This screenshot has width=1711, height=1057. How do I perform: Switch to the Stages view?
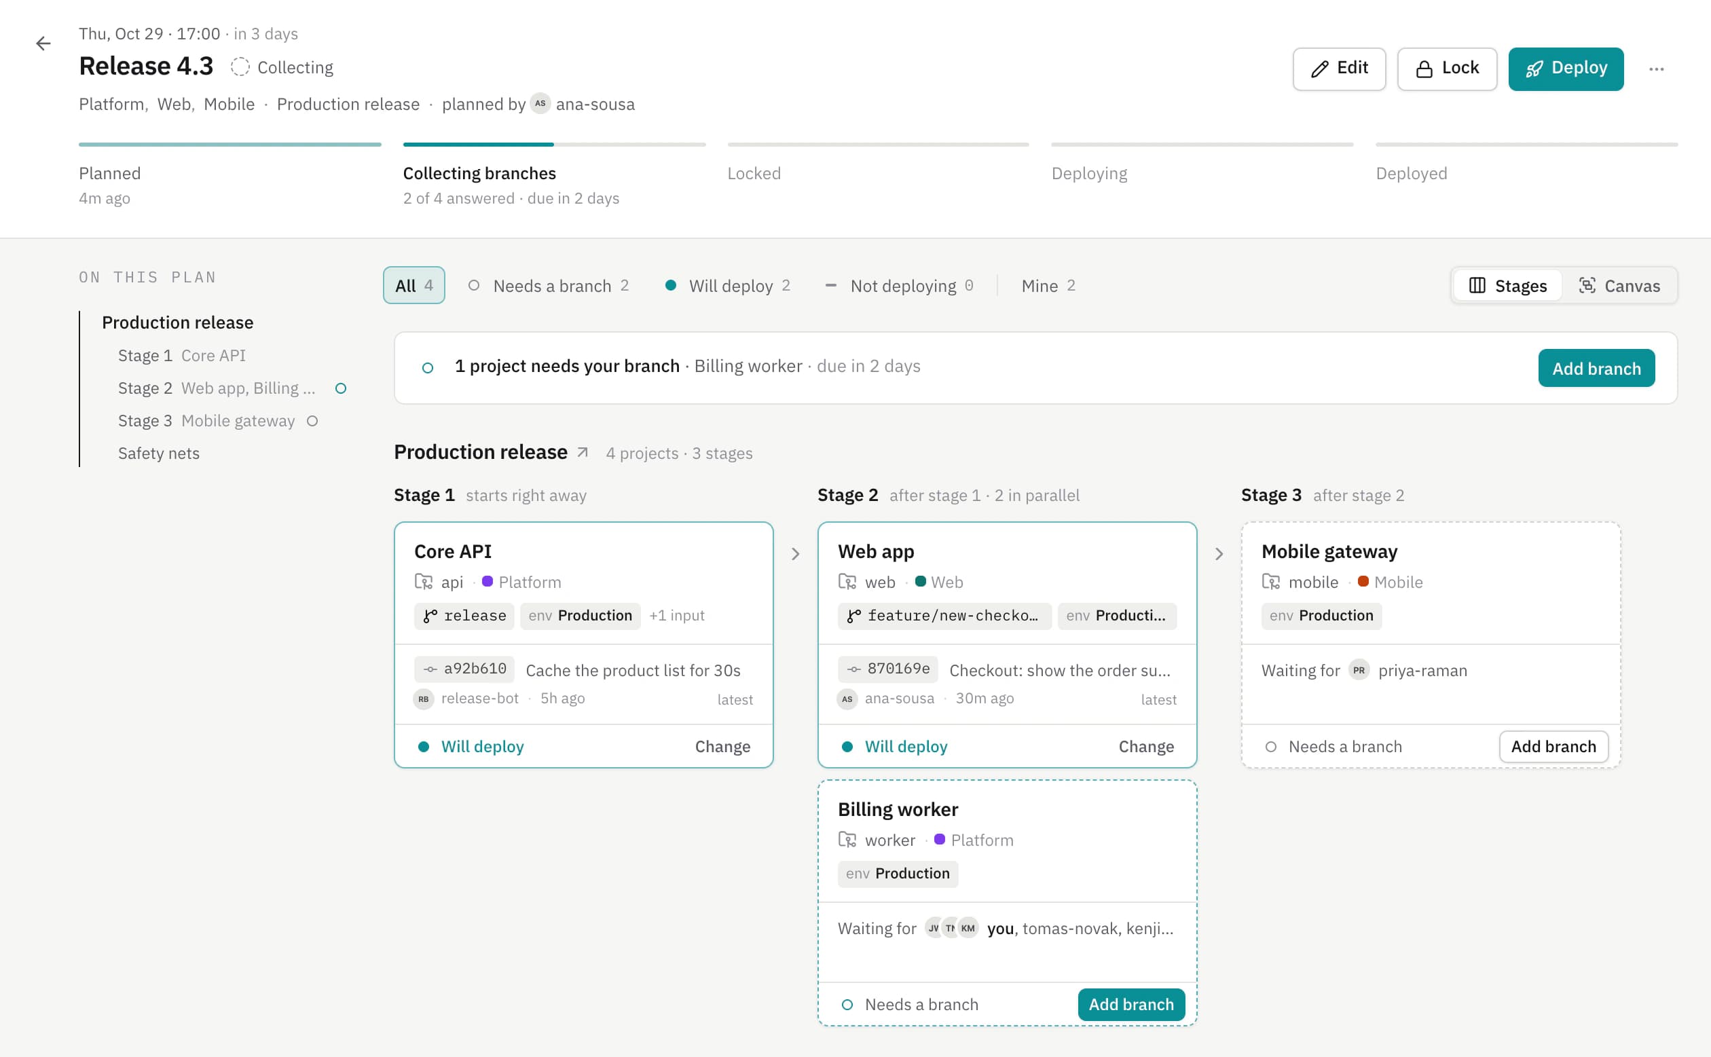pos(1507,285)
